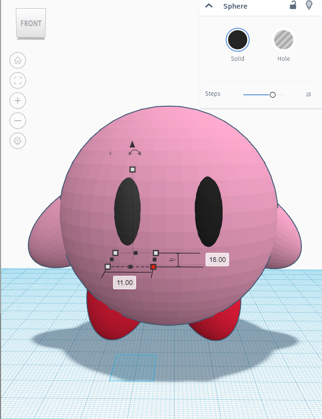
Task: Click the right edge midpoint handle
Action: point(155,260)
